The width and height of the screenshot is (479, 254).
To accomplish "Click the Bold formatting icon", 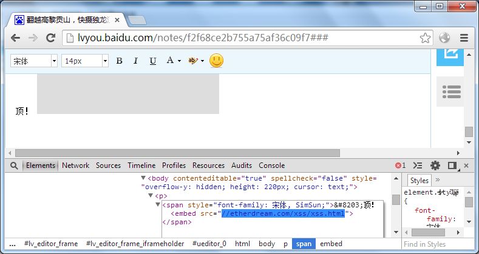I will [119, 61].
